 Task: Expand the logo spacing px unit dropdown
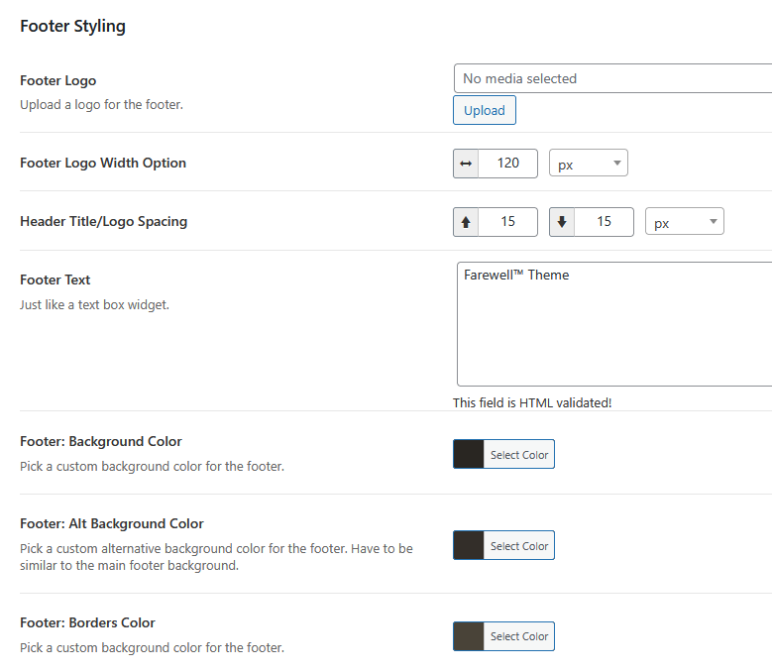click(x=685, y=222)
